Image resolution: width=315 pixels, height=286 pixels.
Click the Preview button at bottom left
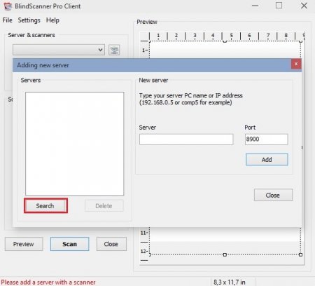click(x=24, y=244)
